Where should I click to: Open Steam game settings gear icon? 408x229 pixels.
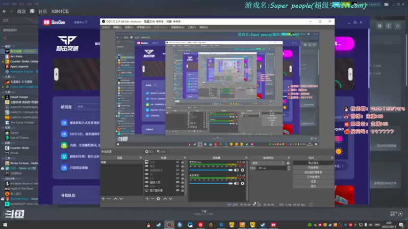[380, 26]
